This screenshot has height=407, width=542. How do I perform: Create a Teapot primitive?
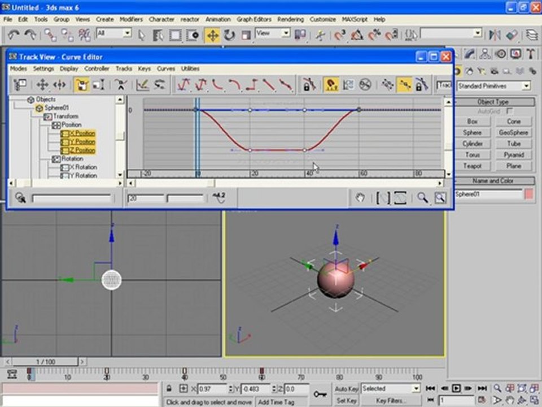pos(472,166)
